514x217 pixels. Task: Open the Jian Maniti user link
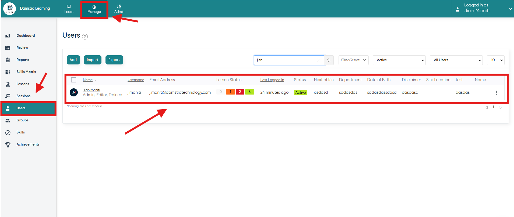(91, 90)
